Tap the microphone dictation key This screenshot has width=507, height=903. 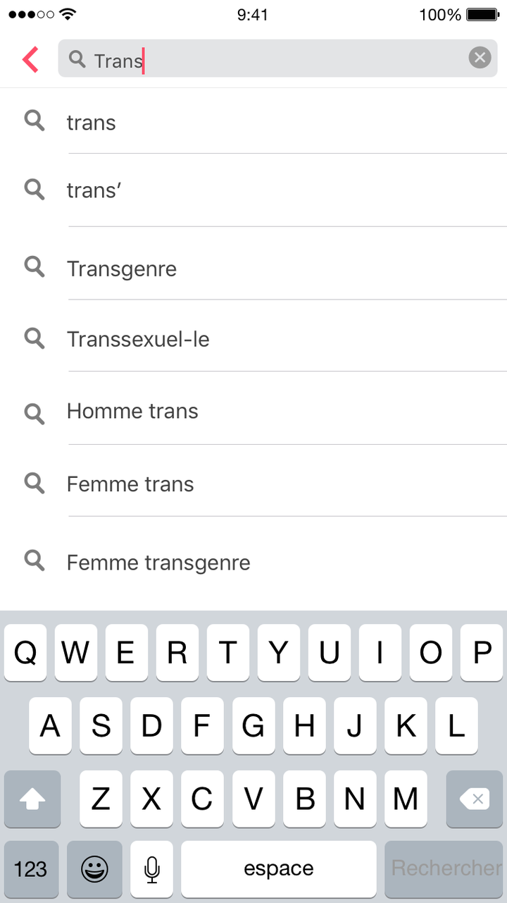(151, 869)
